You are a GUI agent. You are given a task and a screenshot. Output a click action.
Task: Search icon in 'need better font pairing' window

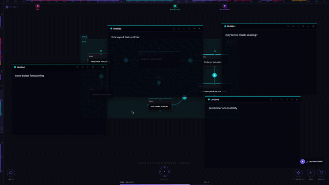(83, 67)
